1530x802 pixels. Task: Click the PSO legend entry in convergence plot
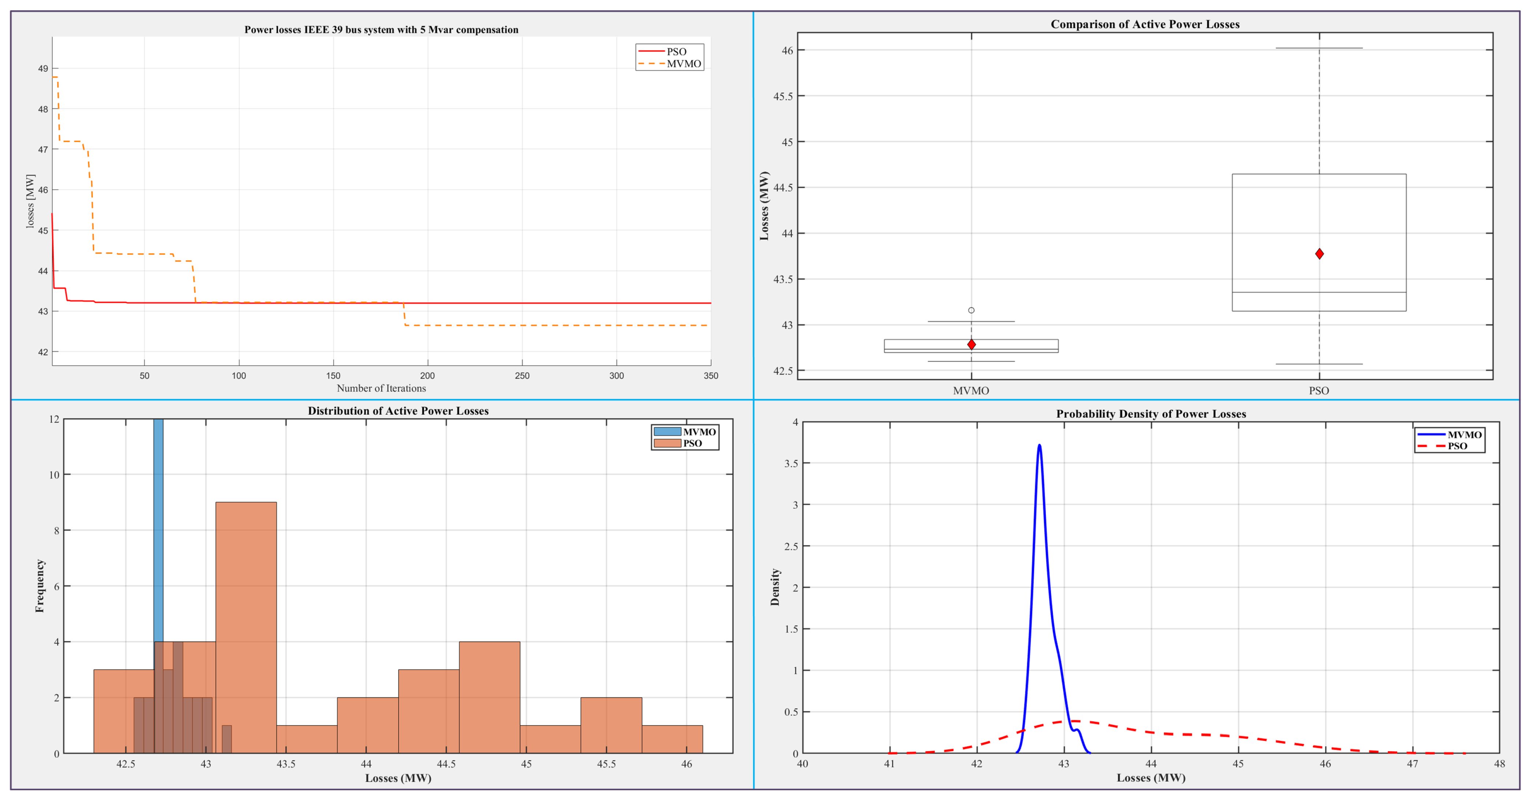(675, 52)
